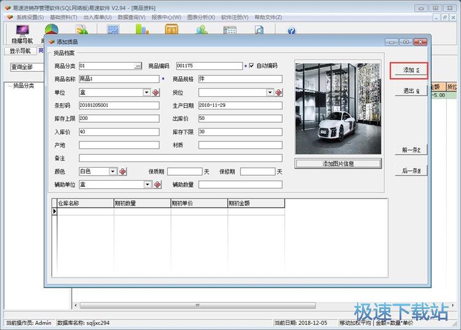Click the calendar grid toolbar icon
461x330 pixels.
tap(230, 30)
